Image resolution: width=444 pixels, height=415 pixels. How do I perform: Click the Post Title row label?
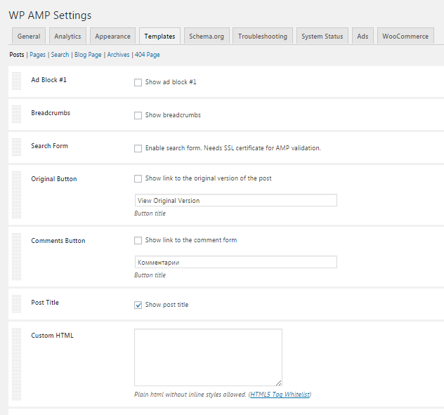tap(45, 303)
